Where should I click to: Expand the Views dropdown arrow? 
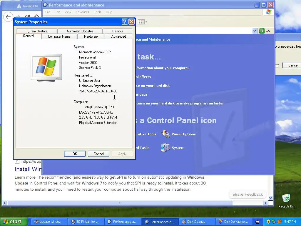pos(146,22)
